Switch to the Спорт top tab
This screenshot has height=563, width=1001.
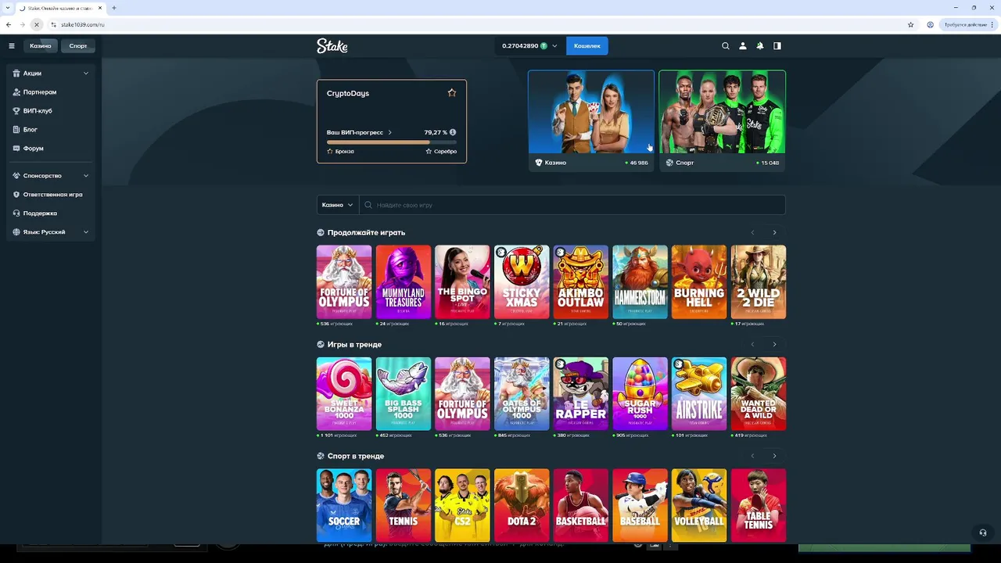pos(78,46)
